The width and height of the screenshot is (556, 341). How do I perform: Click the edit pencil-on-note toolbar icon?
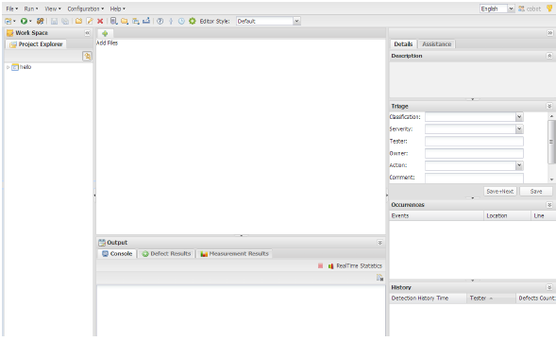click(90, 22)
